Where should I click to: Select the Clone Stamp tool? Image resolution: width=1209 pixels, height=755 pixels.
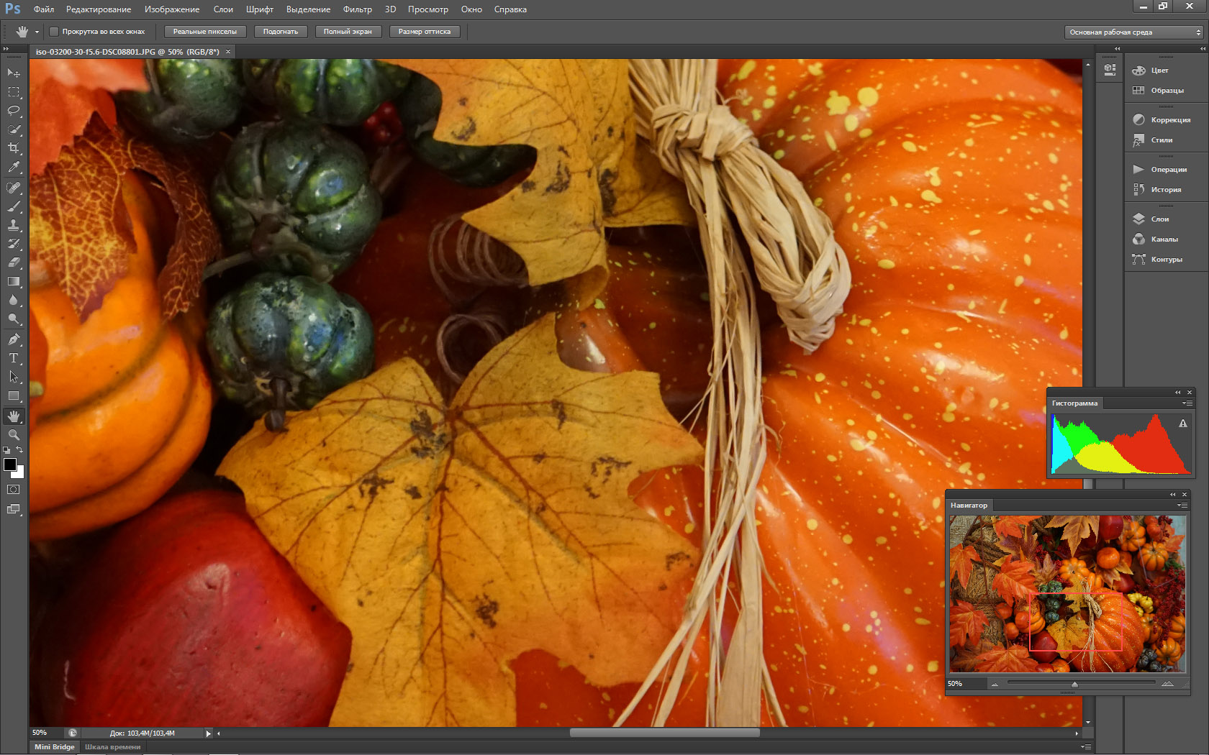(14, 225)
